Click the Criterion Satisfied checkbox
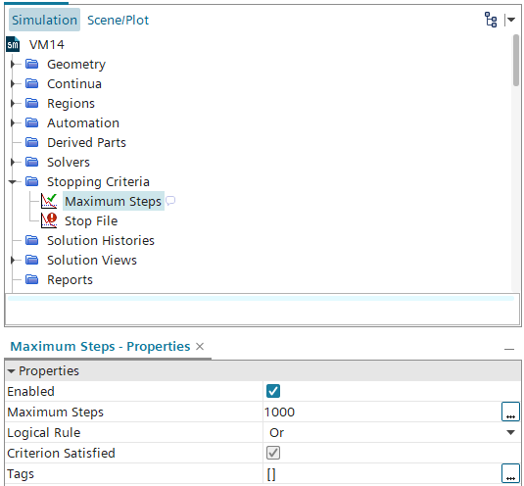524x486 pixels. click(273, 453)
